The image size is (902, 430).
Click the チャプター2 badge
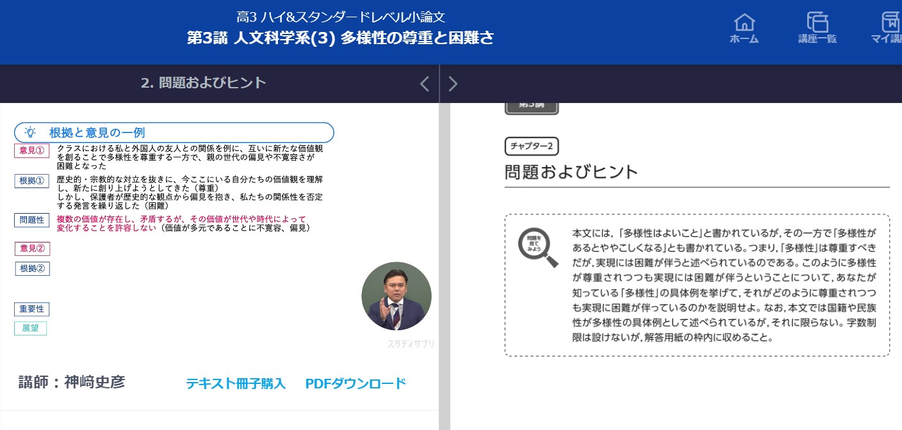click(x=532, y=146)
